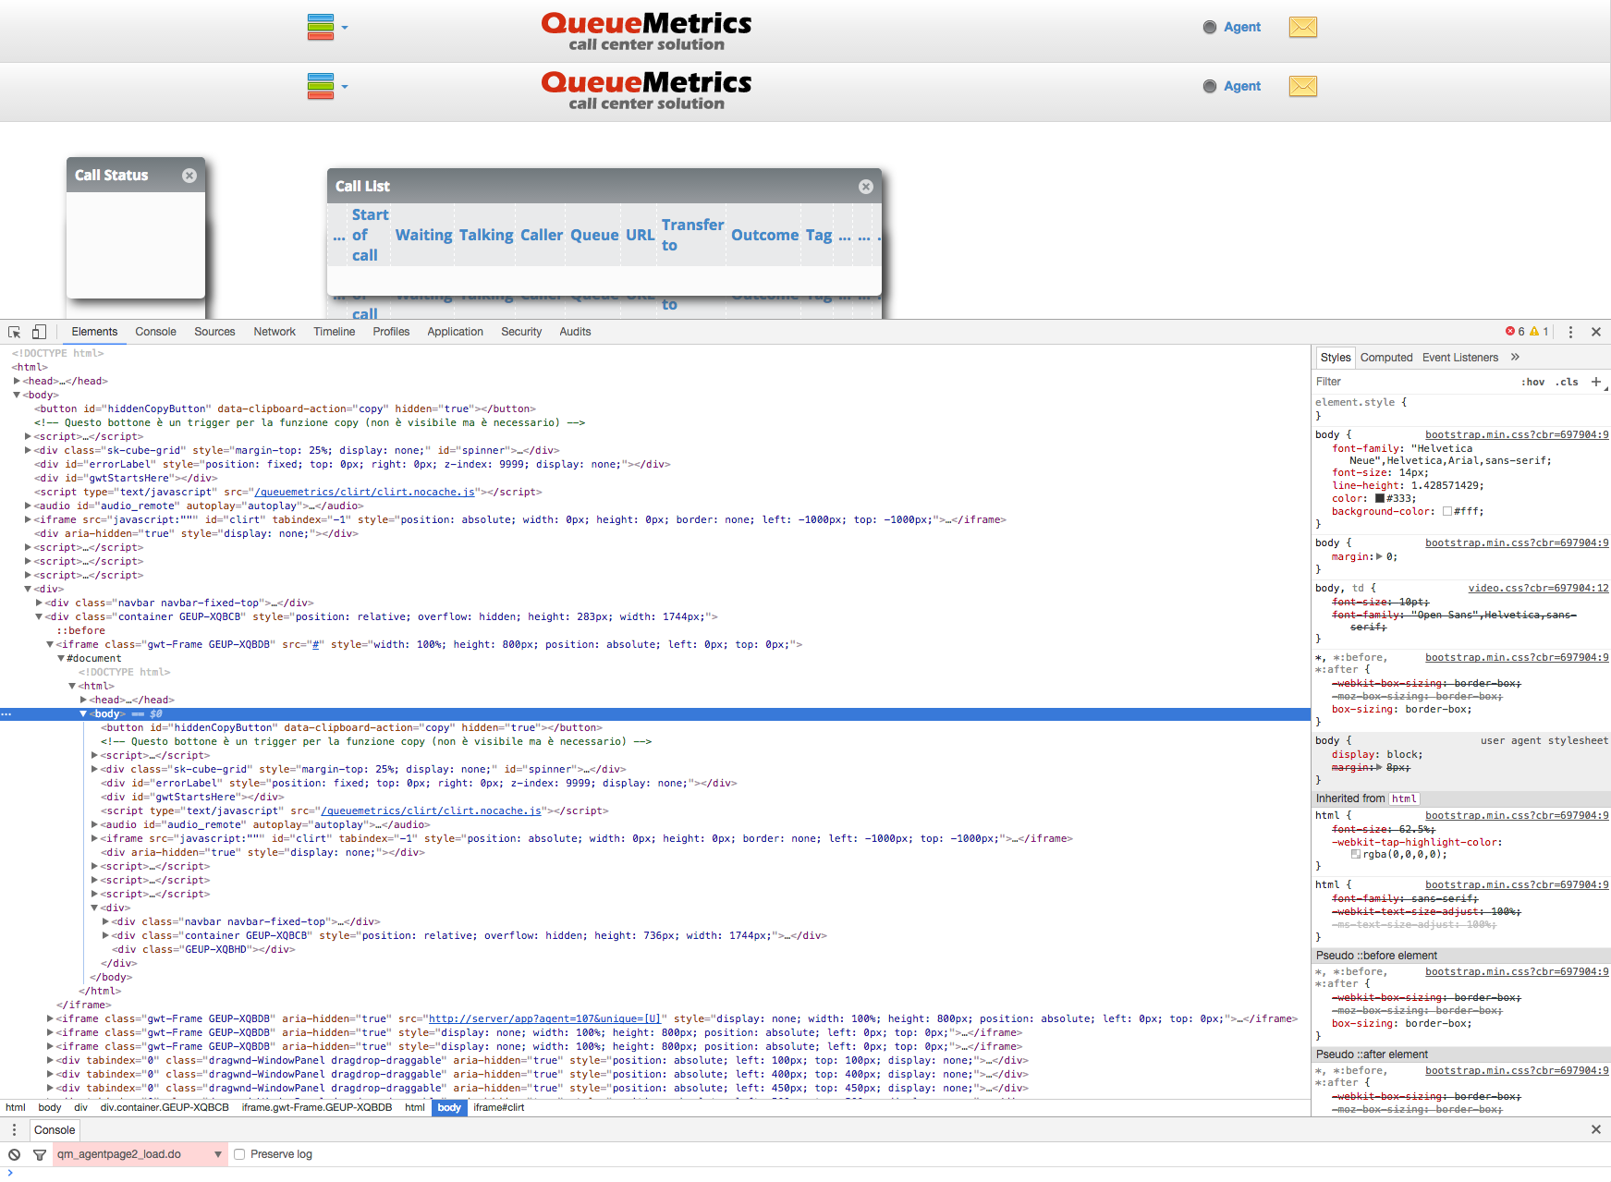
Task: Click the rgba(0,0,0,0) color swatch
Action: click(x=1356, y=854)
